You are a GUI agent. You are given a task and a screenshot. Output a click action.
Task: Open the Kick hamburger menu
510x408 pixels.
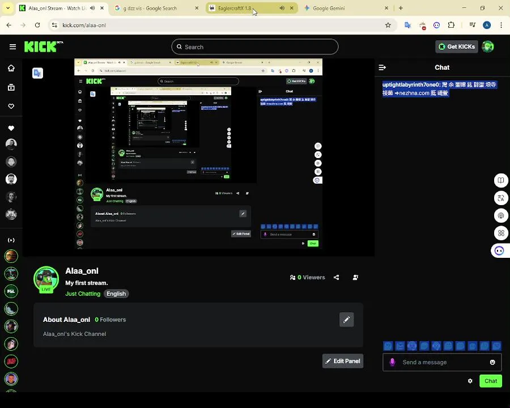[x=12, y=47]
